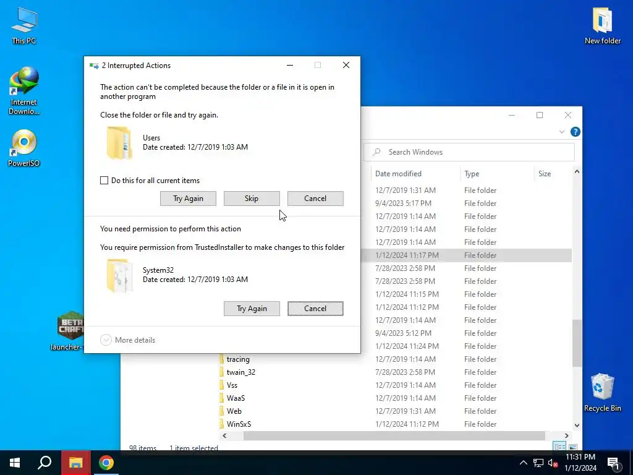This screenshot has width=633, height=475.
Task: Switch Explorer to details view icon
Action: tap(559, 447)
